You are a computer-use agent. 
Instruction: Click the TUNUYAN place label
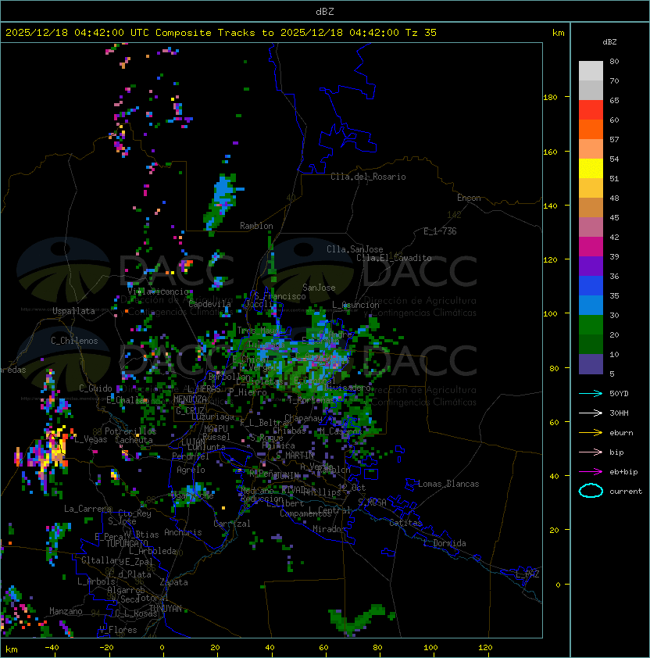[166, 609]
